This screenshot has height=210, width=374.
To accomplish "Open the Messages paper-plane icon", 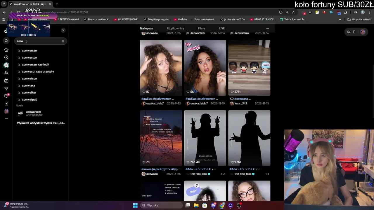I will coord(6,88).
